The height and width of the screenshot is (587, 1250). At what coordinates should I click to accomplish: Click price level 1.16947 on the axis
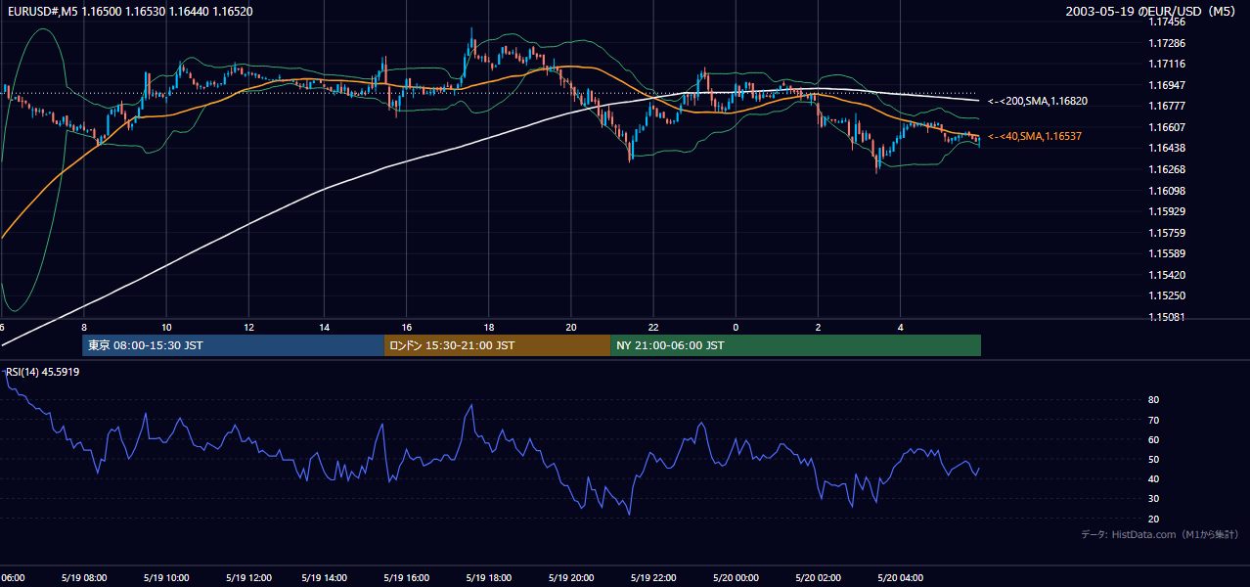(x=1166, y=85)
